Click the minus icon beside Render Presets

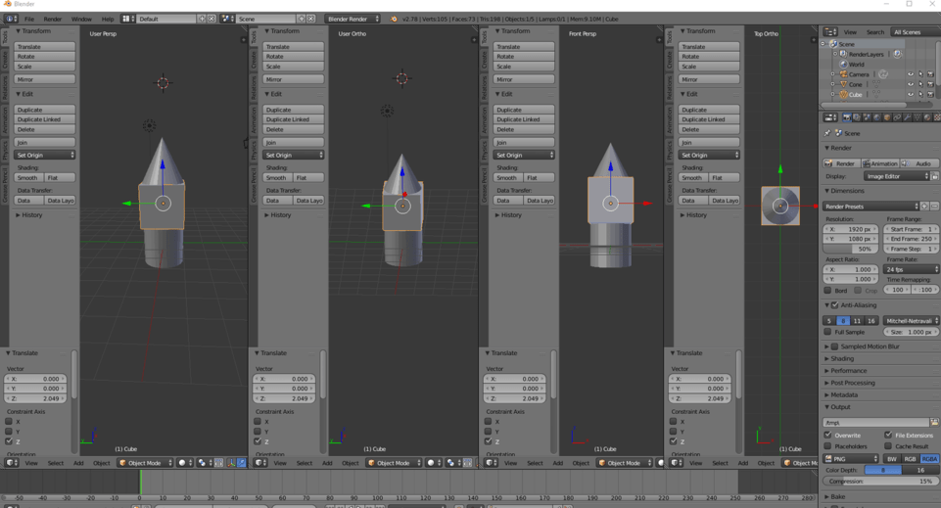click(x=934, y=207)
